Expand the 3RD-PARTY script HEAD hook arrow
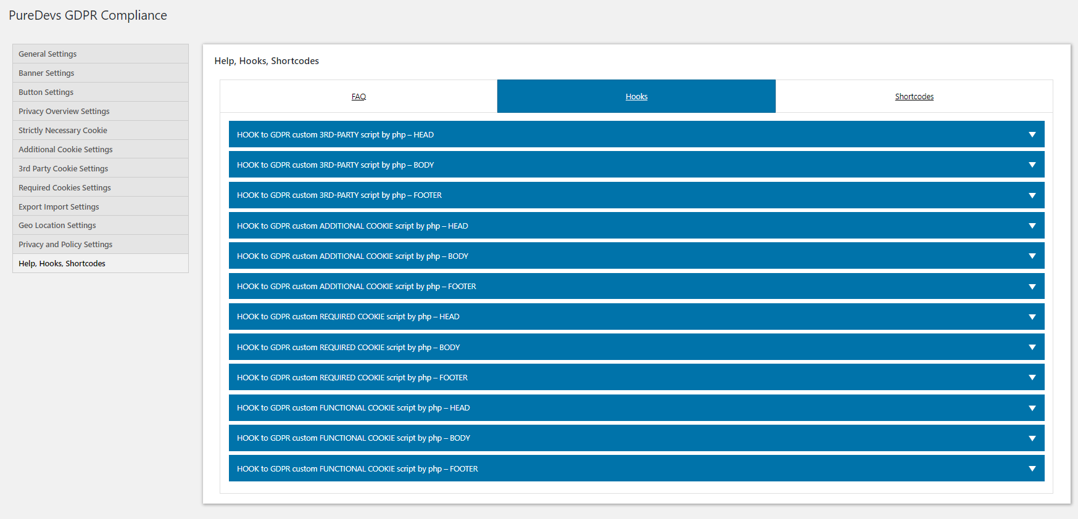 (x=1032, y=134)
